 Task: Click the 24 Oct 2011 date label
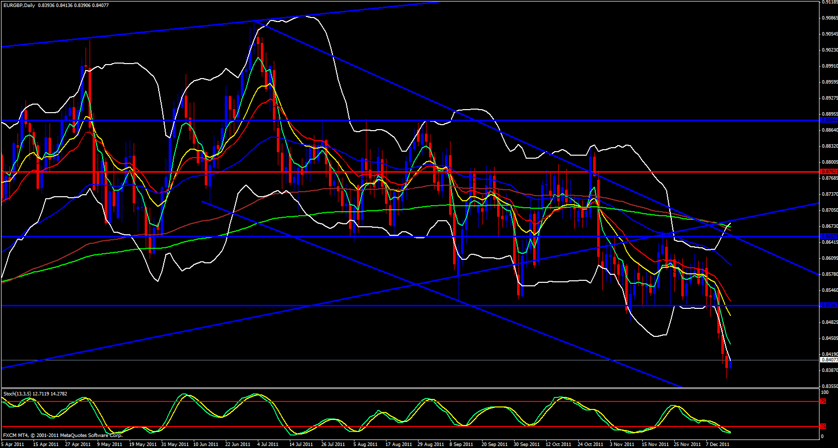coord(590,444)
